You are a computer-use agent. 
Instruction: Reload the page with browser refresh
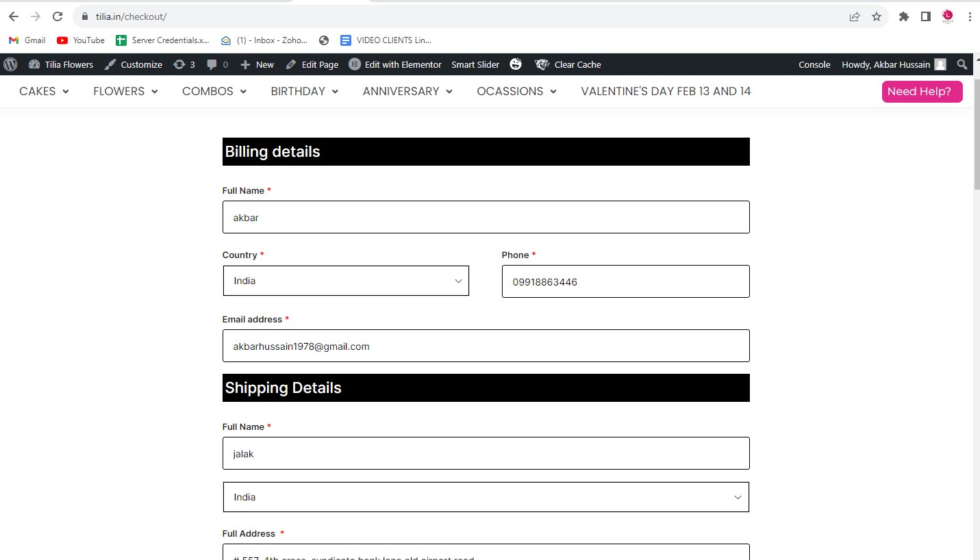coord(58,16)
